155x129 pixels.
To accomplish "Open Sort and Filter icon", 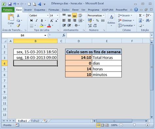I will [x=147, y=15].
